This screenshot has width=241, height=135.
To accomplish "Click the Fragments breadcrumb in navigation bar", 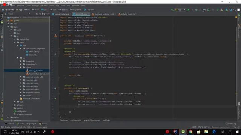I will [8, 10].
